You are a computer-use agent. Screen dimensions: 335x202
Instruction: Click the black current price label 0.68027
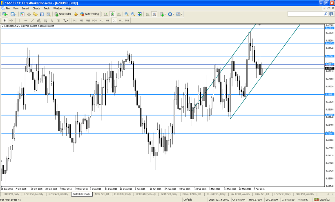(329, 68)
